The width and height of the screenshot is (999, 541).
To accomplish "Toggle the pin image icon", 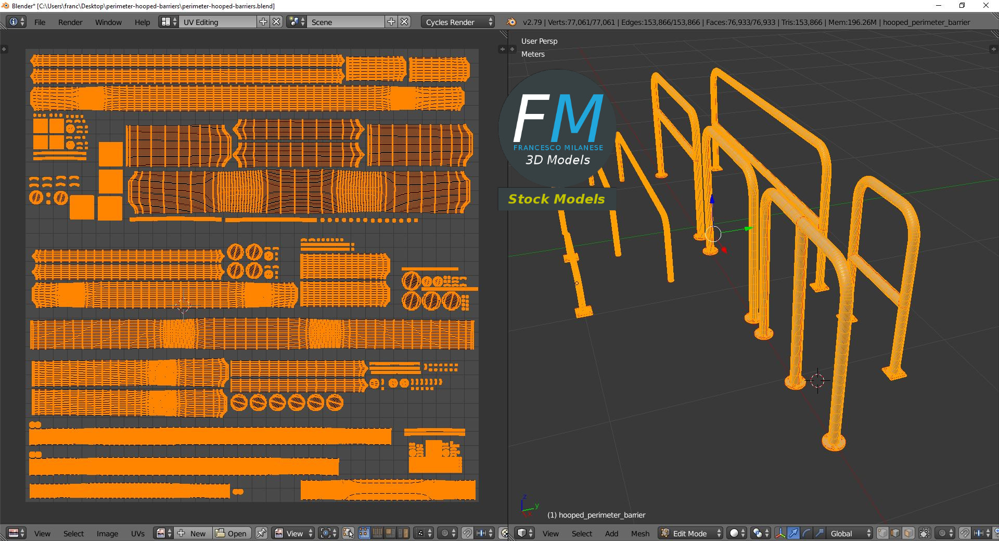I will (261, 533).
